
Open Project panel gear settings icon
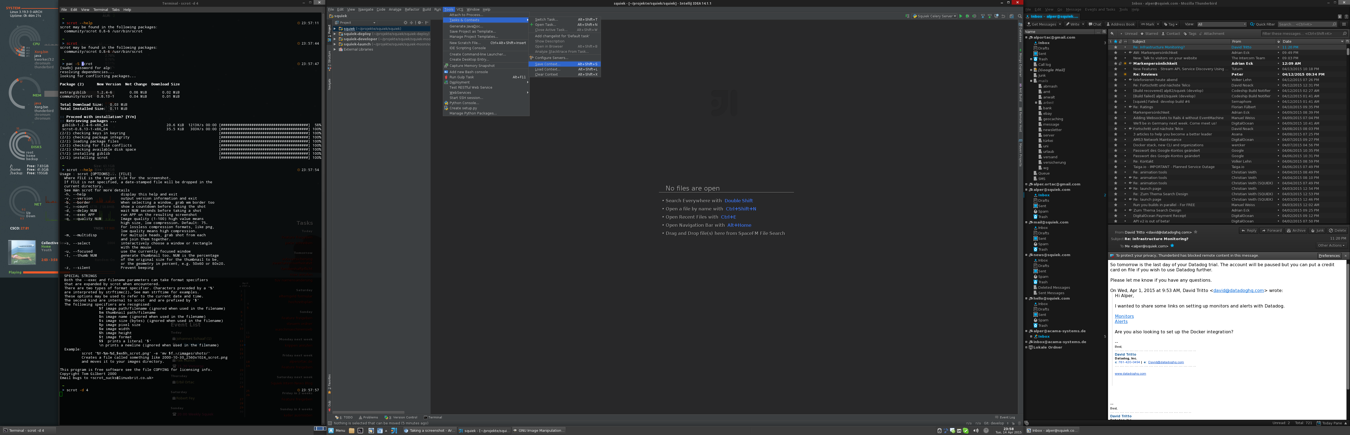tap(420, 23)
